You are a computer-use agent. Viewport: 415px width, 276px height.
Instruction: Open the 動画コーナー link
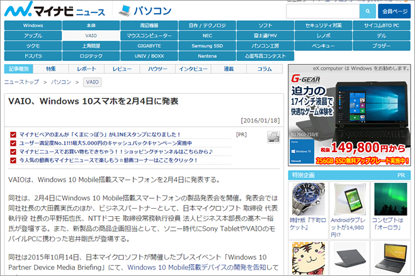pos(108,160)
